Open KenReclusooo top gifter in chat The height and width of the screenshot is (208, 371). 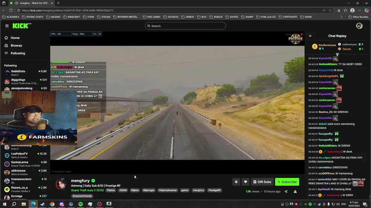pos(324,47)
